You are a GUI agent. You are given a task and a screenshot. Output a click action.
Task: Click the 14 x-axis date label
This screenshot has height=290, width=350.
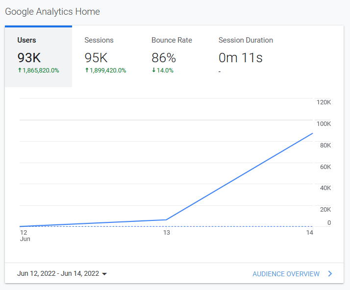click(310, 233)
